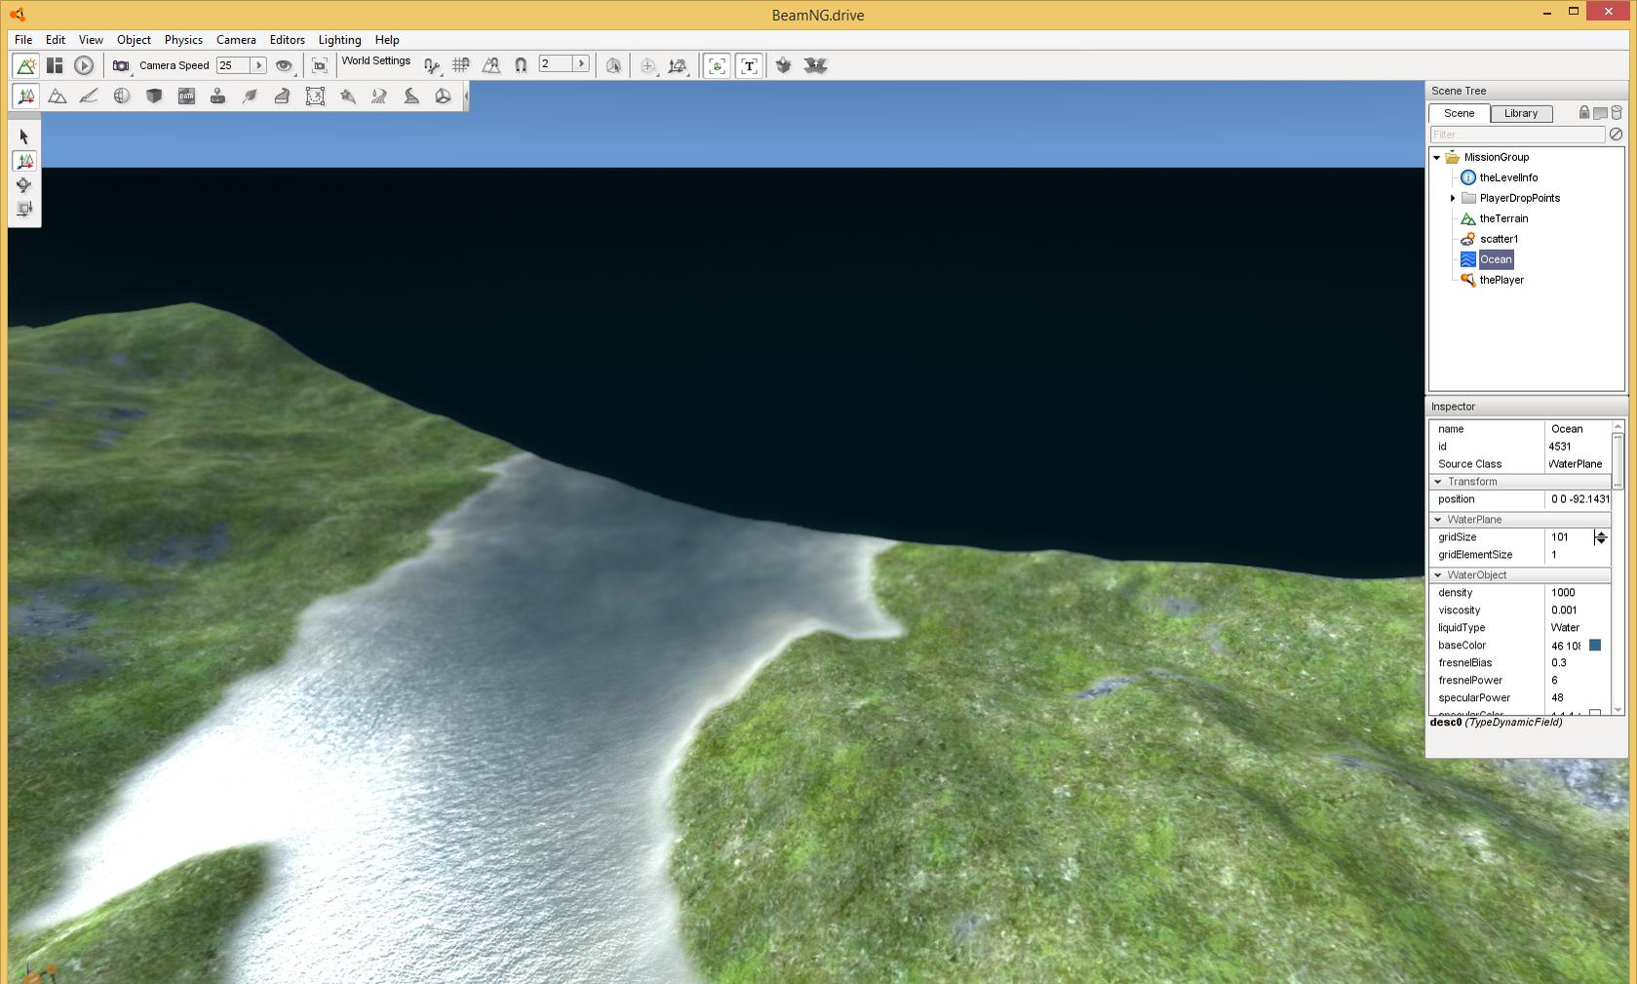
Task: Toggle the Scene Tree lock selection icon
Action: click(x=1584, y=113)
